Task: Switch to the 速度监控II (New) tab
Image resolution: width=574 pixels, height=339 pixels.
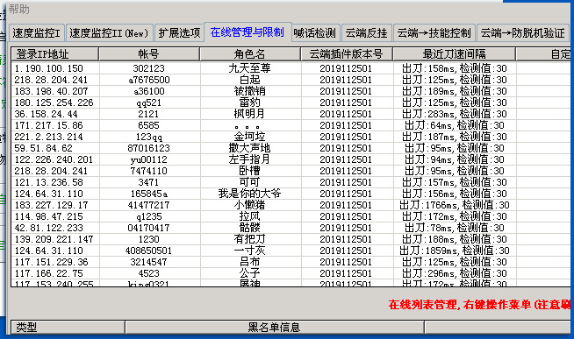Action: coord(109,33)
